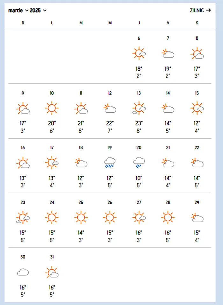Click the sun icon on day 25
Viewport: 223px width, 305px height.
(x=81, y=217)
